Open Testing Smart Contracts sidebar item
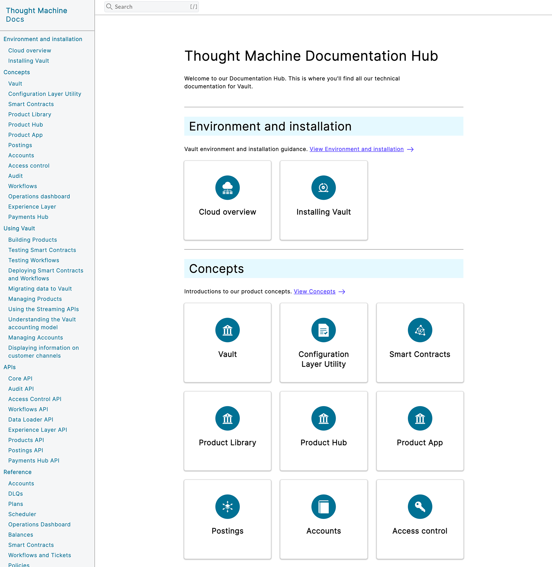 tap(42, 250)
